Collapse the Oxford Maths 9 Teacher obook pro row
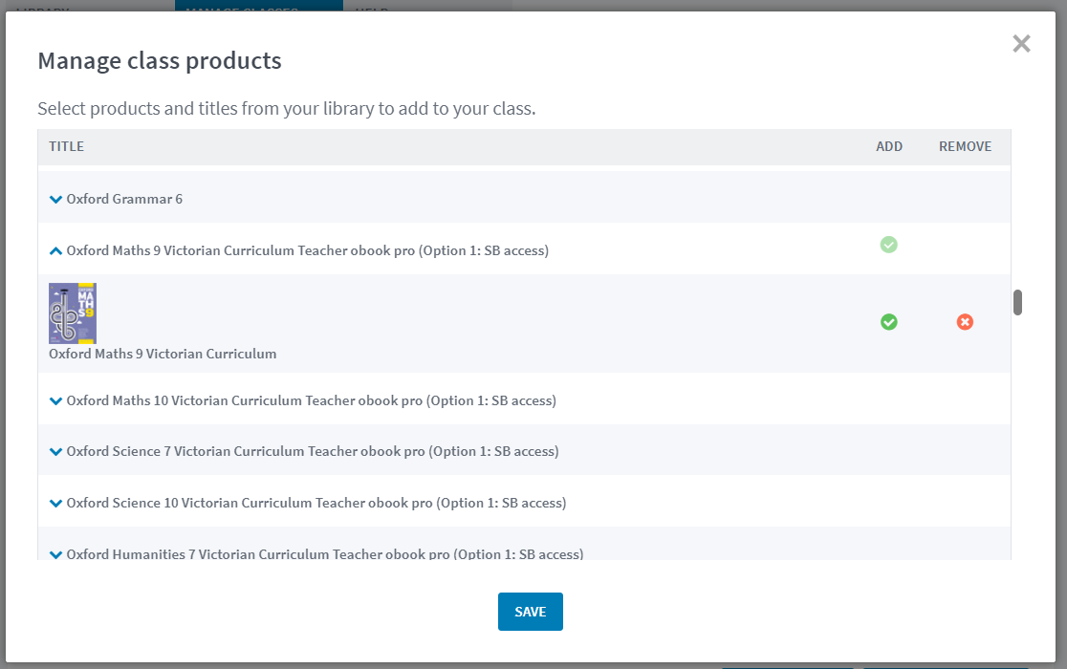1067x669 pixels. point(55,250)
